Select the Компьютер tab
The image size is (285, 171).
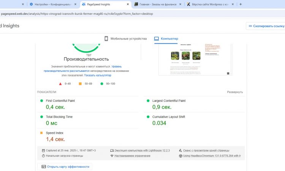(166, 38)
